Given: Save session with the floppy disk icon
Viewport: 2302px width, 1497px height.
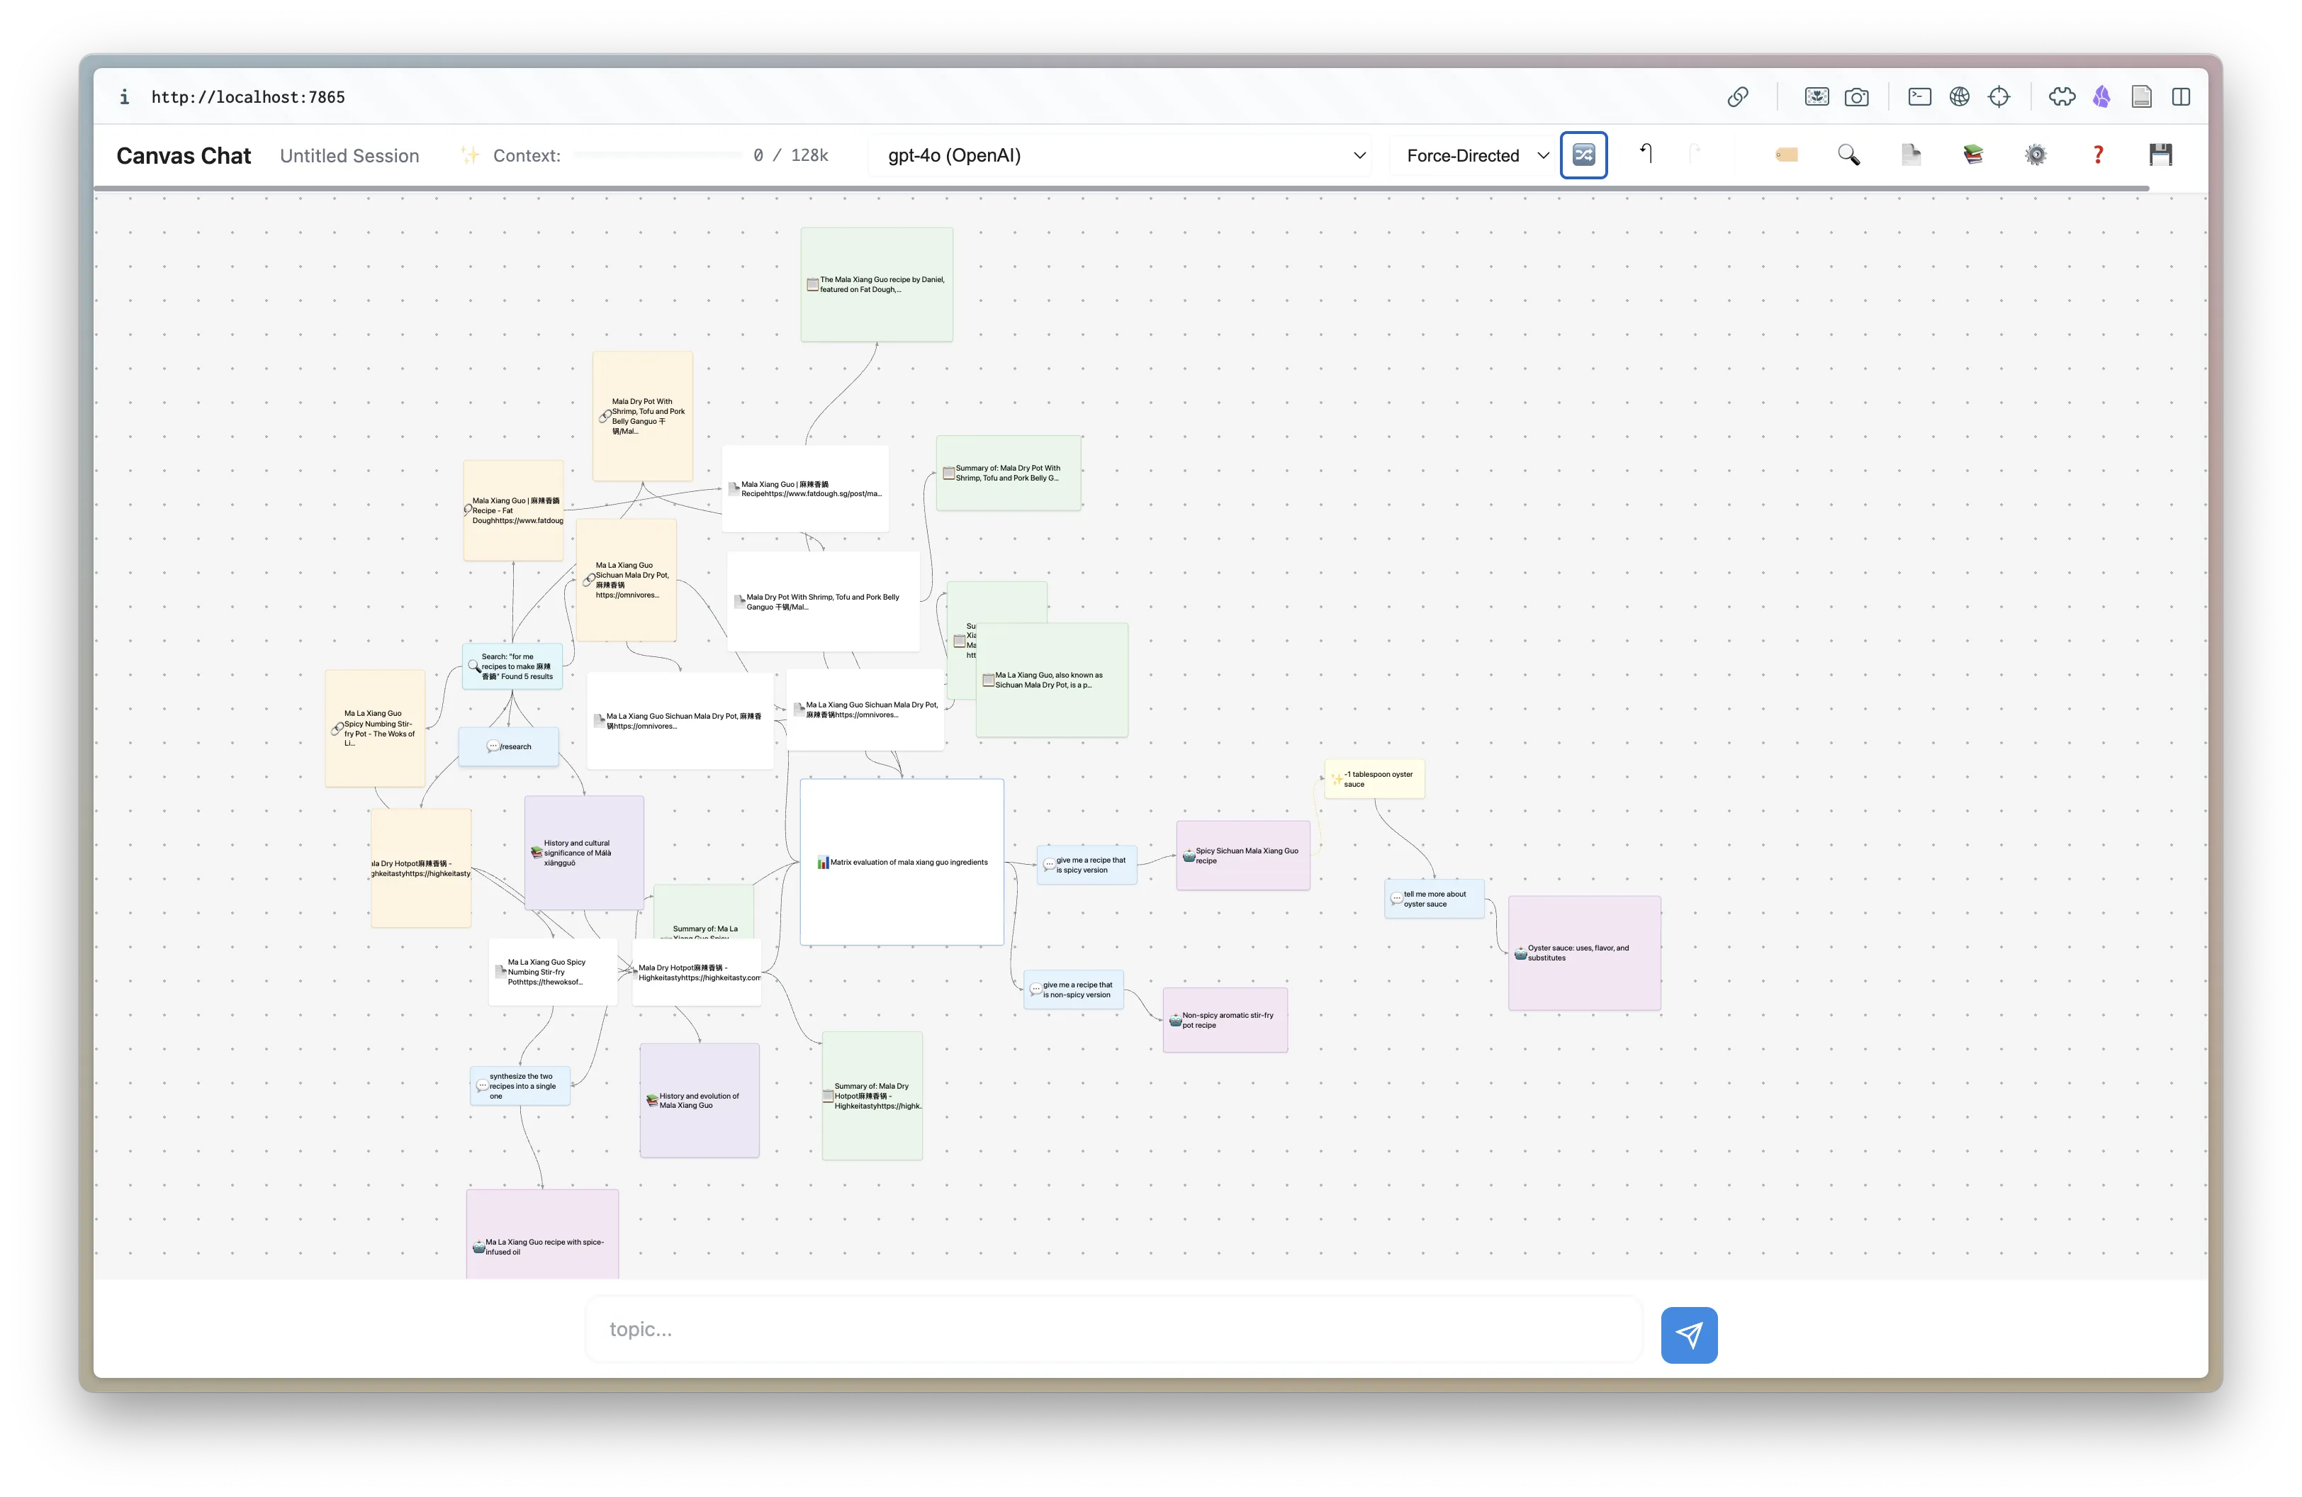Looking at the screenshot, I should 2160,155.
